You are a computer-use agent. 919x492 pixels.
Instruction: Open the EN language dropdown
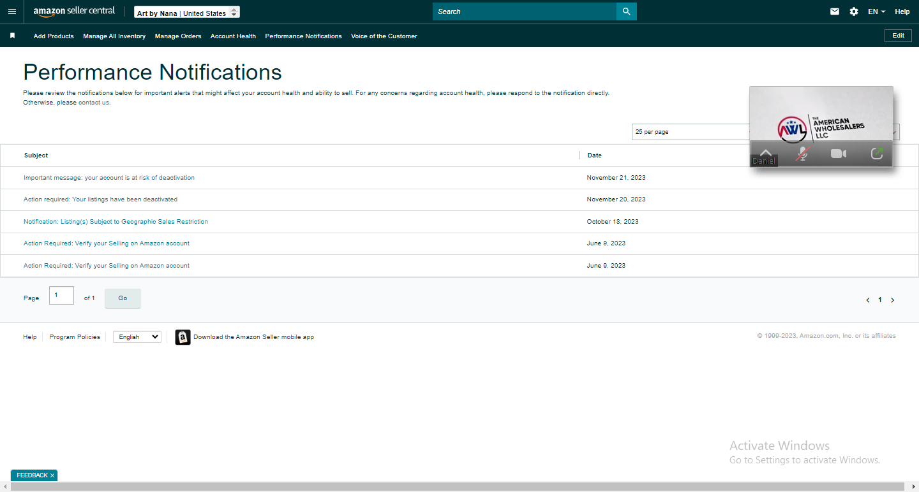(x=876, y=11)
